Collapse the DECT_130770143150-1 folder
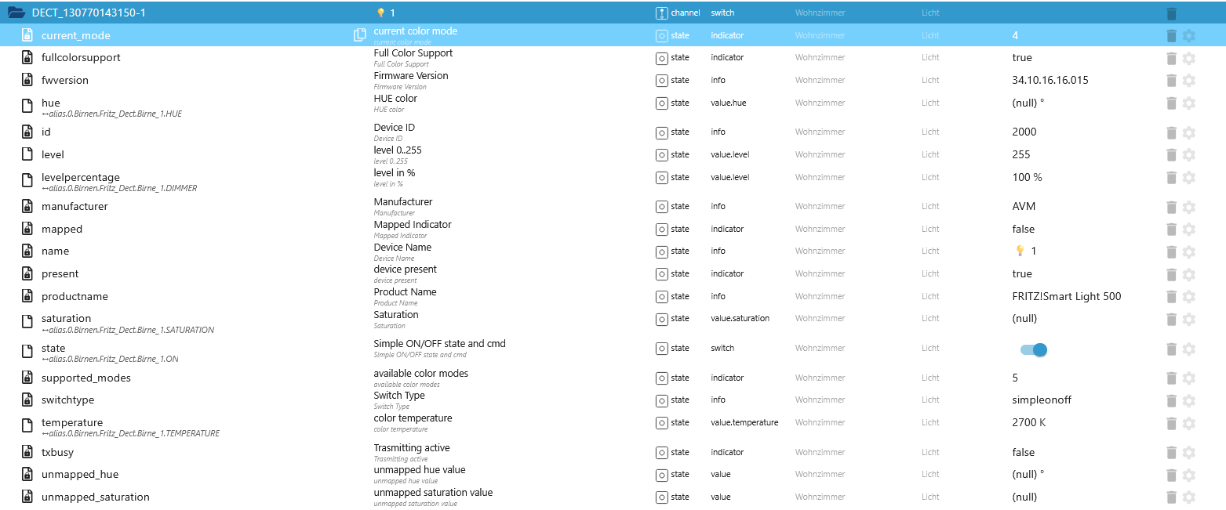 point(16,13)
